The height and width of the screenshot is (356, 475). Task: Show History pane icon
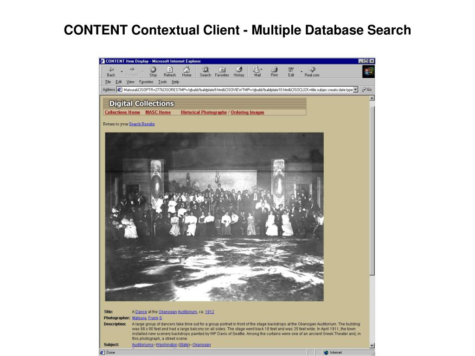pos(239,70)
